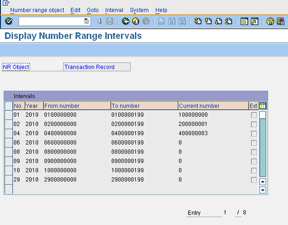288x225 pixels.
Task: Click the Print icon
Action: tap(161, 21)
